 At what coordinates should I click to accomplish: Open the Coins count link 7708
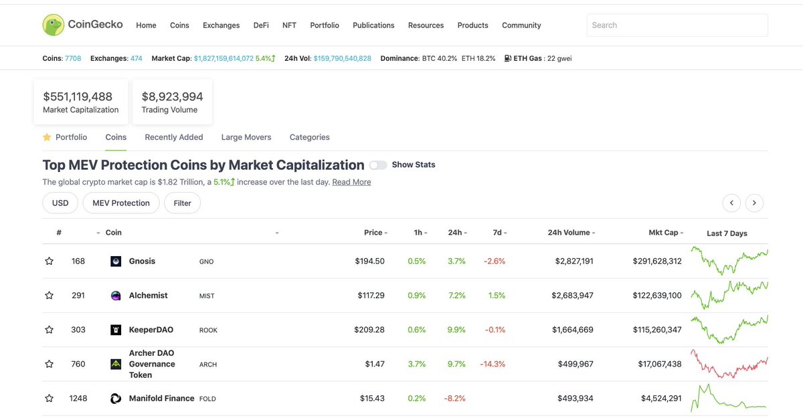[73, 58]
